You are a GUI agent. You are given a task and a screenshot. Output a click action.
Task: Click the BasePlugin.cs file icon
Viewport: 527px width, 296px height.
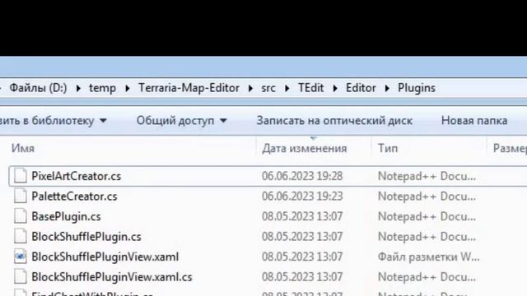tap(20, 216)
